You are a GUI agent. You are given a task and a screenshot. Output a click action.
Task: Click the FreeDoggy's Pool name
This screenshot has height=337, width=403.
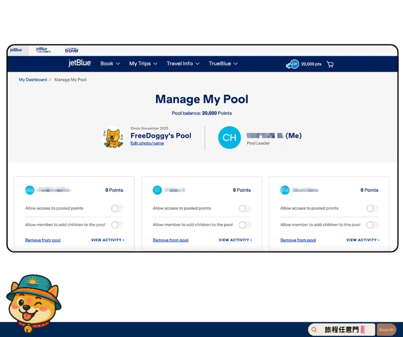tap(161, 135)
